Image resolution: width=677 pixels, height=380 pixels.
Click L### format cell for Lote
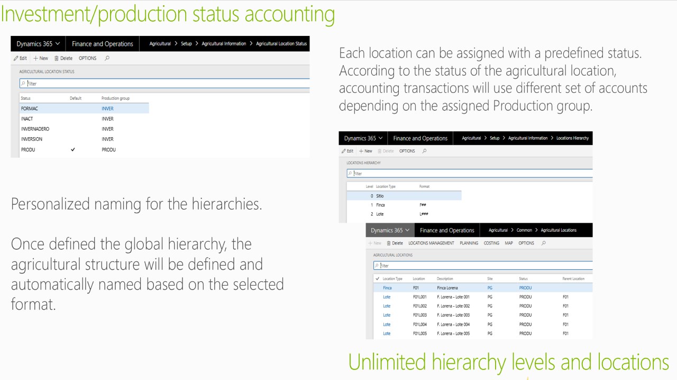tap(424, 214)
